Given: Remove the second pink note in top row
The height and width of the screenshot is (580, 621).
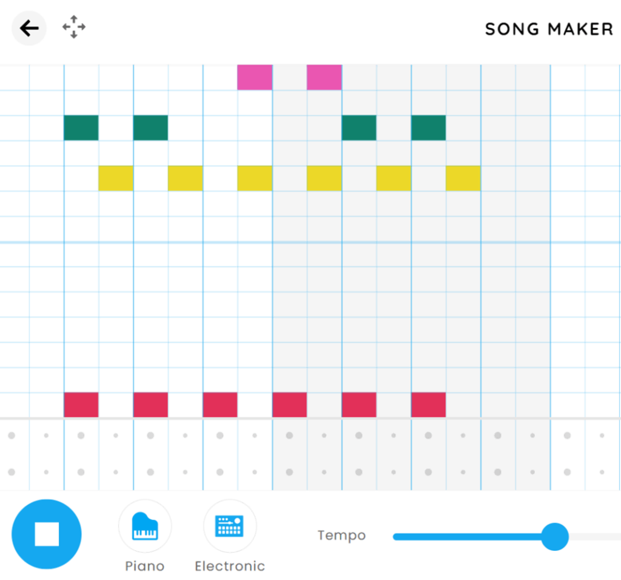Looking at the screenshot, I should tap(324, 77).
